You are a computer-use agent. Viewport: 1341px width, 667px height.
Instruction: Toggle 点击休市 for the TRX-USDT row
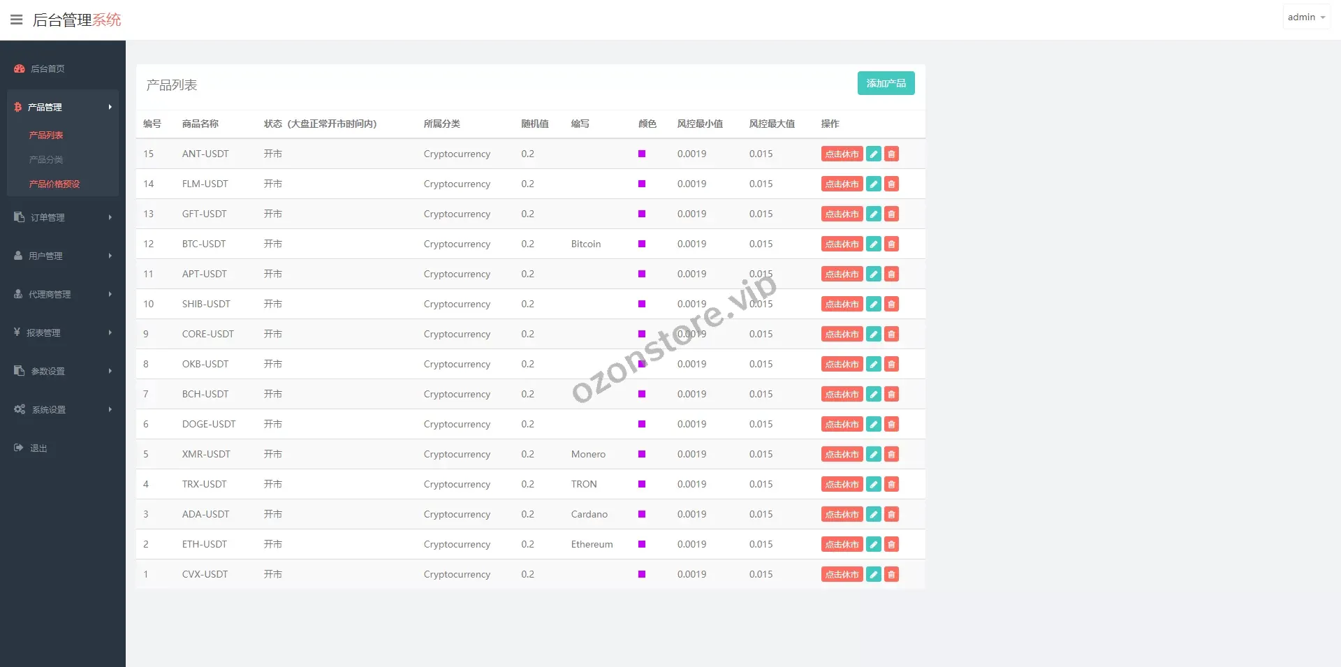click(842, 485)
